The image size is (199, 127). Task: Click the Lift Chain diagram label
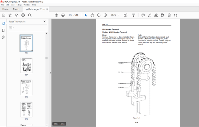[x=121, y=72]
